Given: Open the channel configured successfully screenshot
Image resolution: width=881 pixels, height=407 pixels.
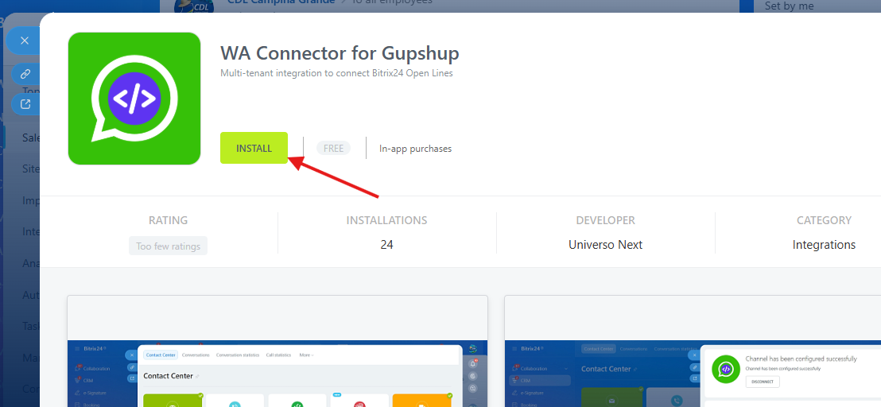Looking at the screenshot, I should point(693,351).
